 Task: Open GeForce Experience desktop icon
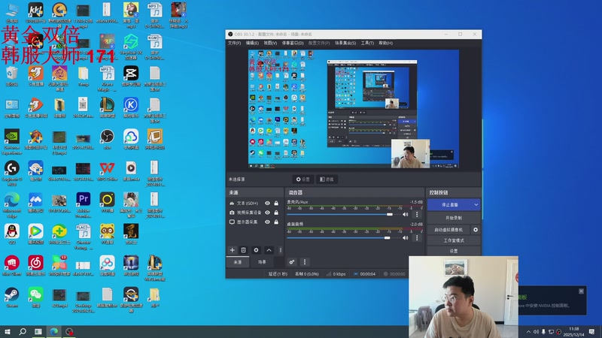(x=12, y=141)
